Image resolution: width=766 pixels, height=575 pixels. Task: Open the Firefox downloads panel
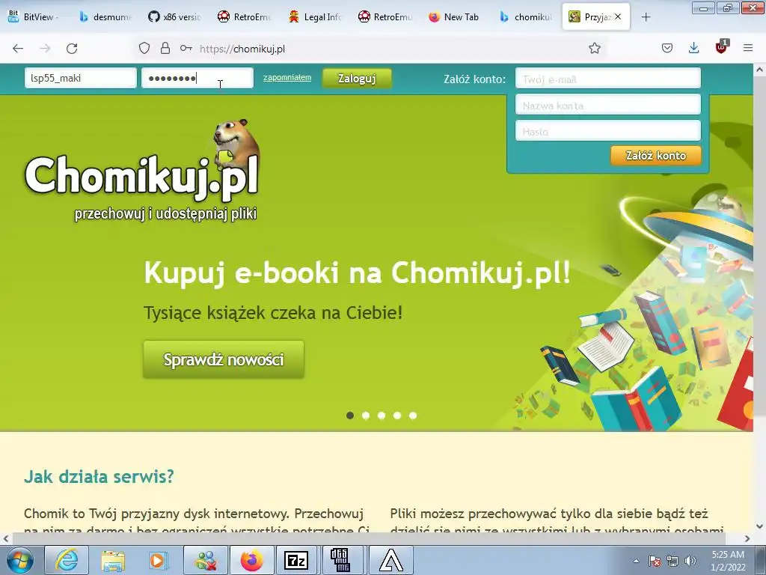(x=693, y=48)
